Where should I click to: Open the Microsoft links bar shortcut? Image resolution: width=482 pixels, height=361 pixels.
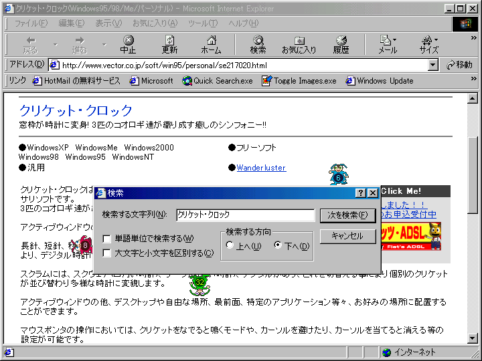[151, 81]
